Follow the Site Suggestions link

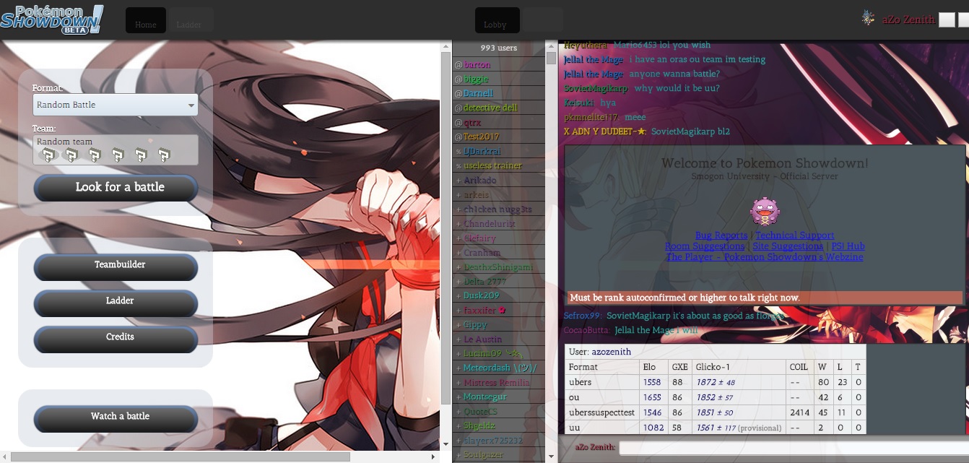tap(788, 246)
